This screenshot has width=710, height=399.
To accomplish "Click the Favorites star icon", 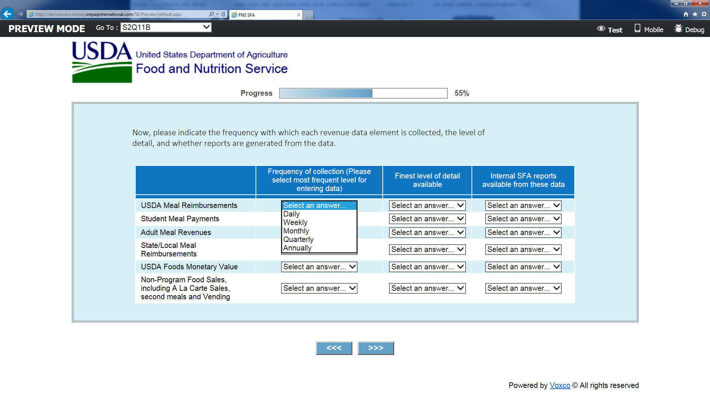I will (x=695, y=14).
